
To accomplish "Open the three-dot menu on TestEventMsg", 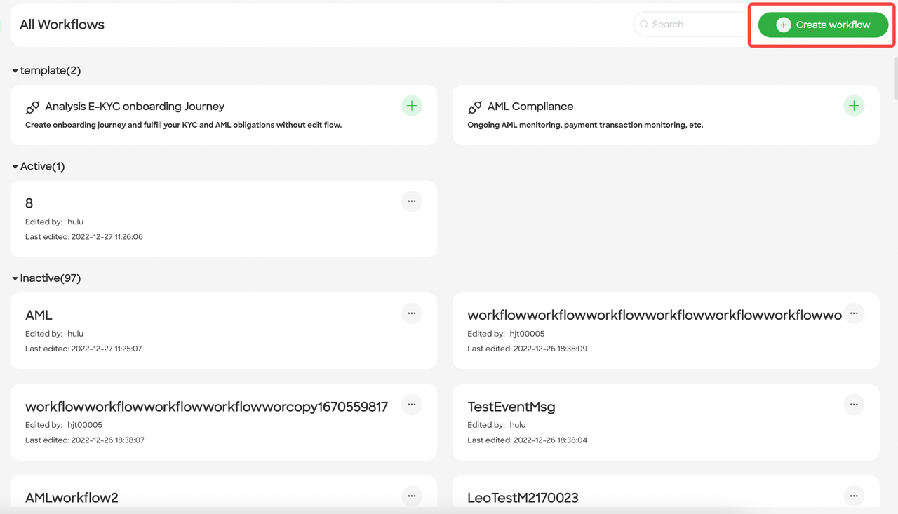I will pos(854,405).
